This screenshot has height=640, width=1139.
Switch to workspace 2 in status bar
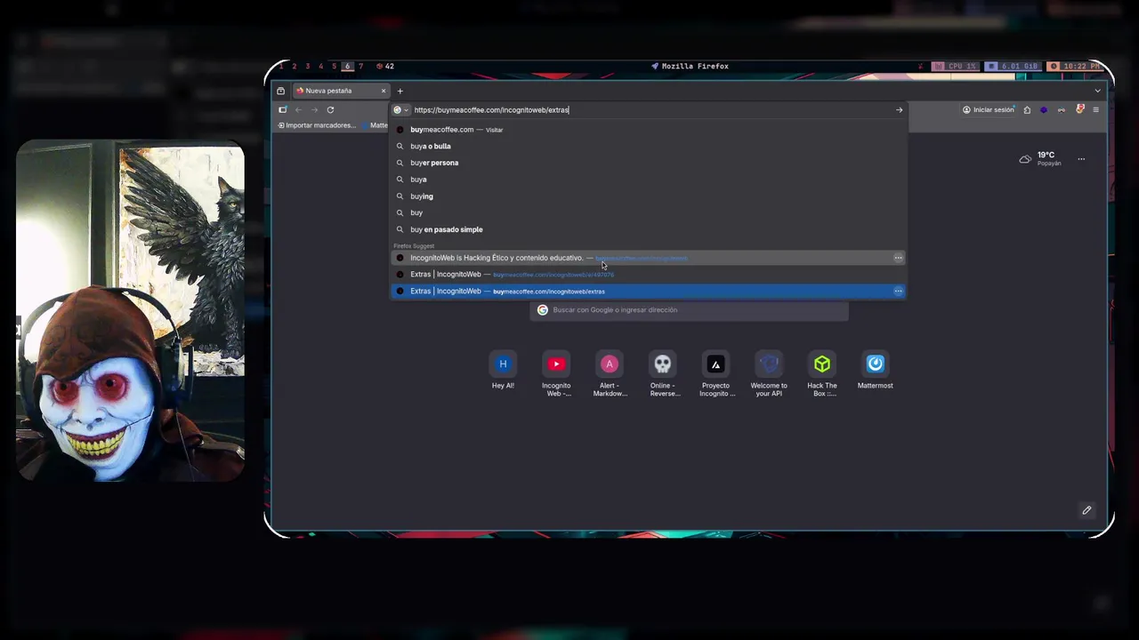(295, 66)
